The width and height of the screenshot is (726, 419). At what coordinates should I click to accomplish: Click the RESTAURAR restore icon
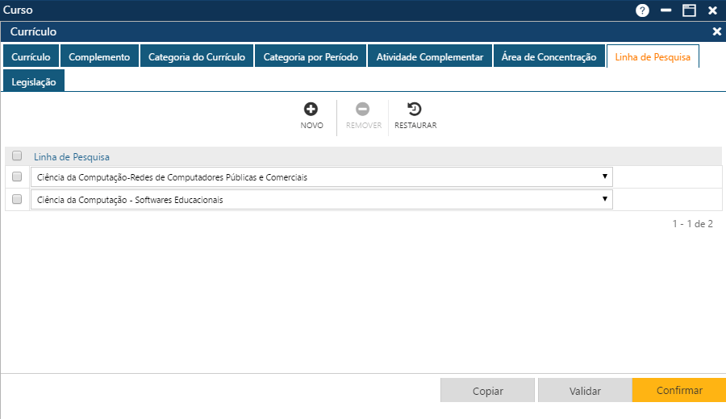(x=415, y=110)
